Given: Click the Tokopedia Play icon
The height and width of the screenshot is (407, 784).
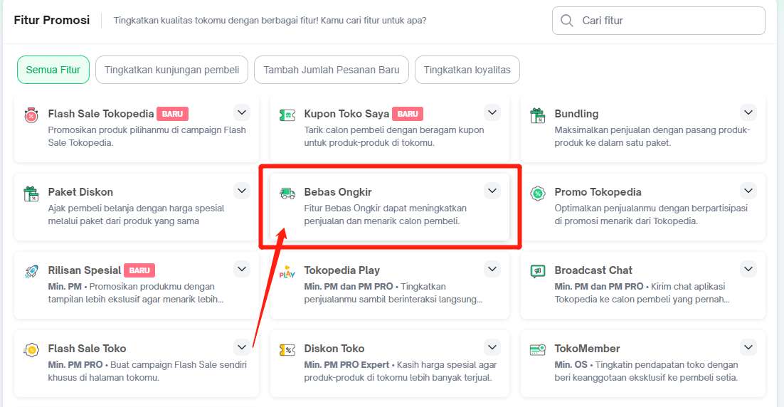Looking at the screenshot, I should tap(287, 271).
